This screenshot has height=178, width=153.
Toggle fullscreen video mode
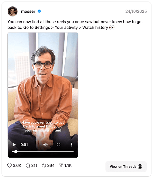pos(59,145)
